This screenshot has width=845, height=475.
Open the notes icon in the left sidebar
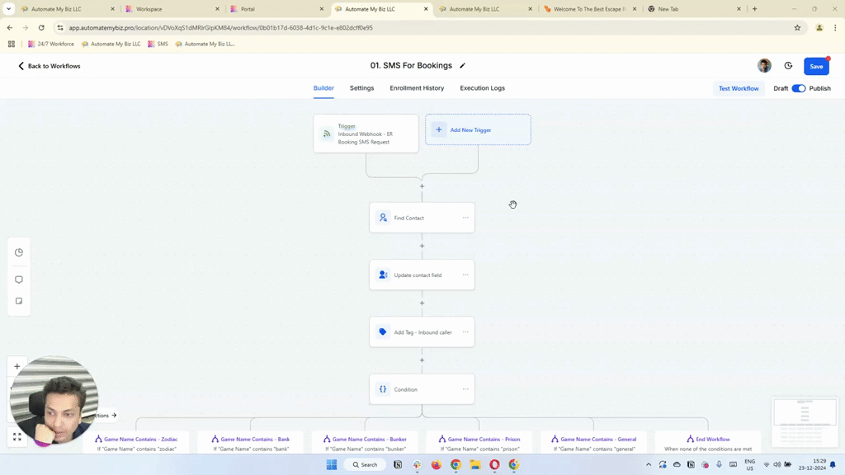pos(18,301)
